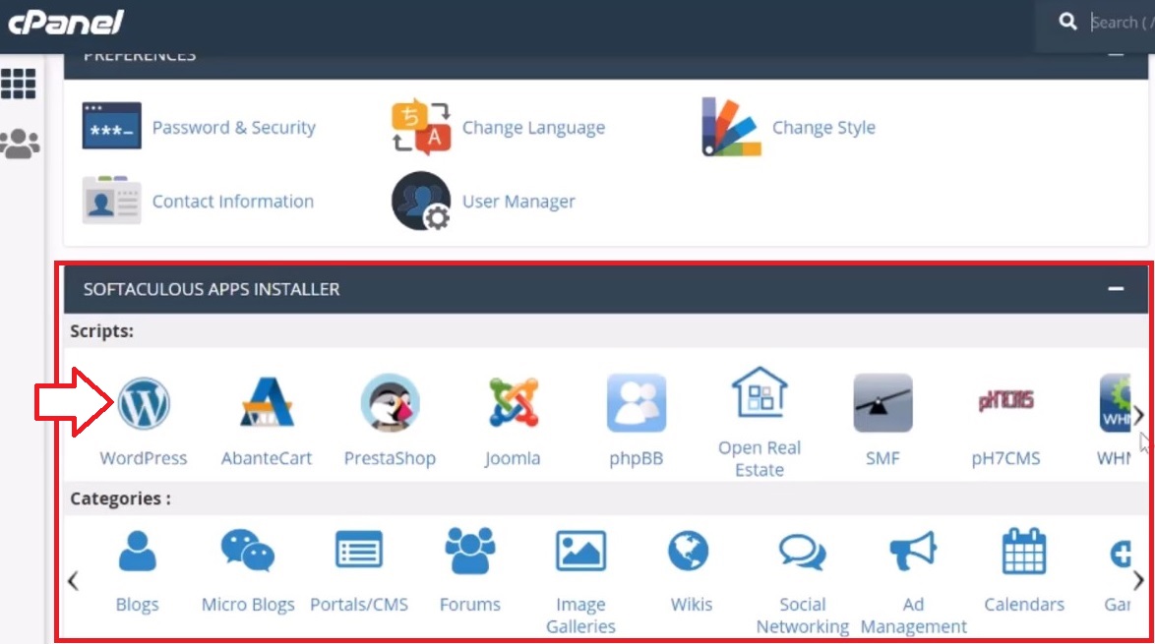1155x644 pixels.
Task: Open the WordPress script icon
Action: (144, 403)
